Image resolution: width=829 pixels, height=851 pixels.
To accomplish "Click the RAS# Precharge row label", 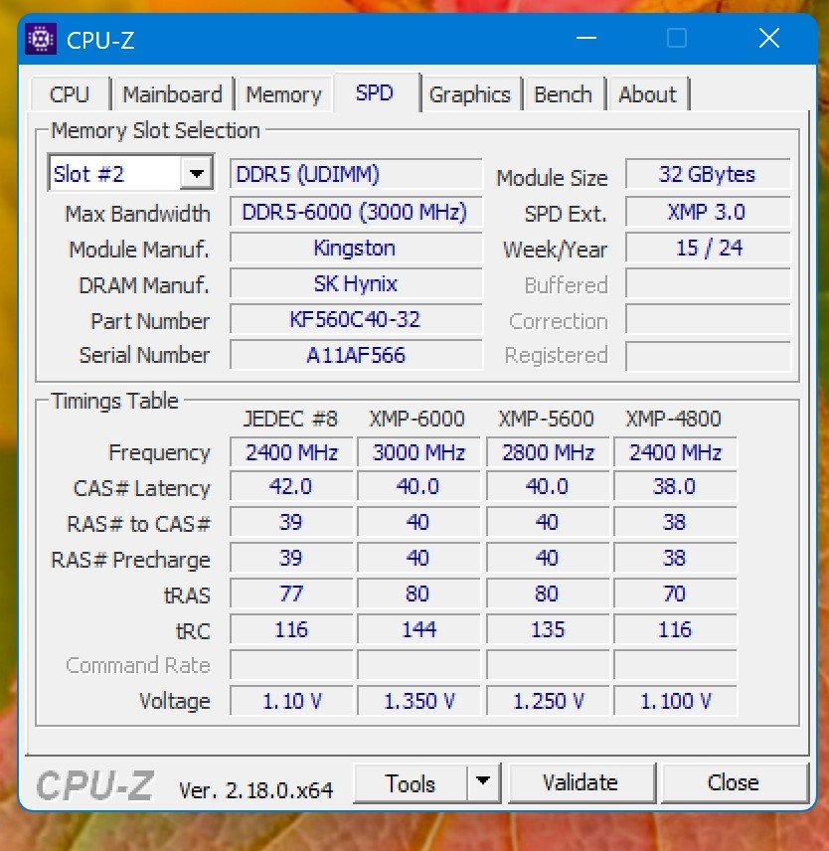I will [x=130, y=560].
